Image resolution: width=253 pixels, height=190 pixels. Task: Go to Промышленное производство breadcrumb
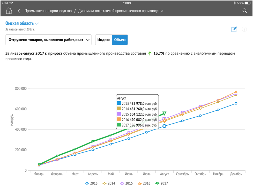pyautogui.click(x=48, y=11)
